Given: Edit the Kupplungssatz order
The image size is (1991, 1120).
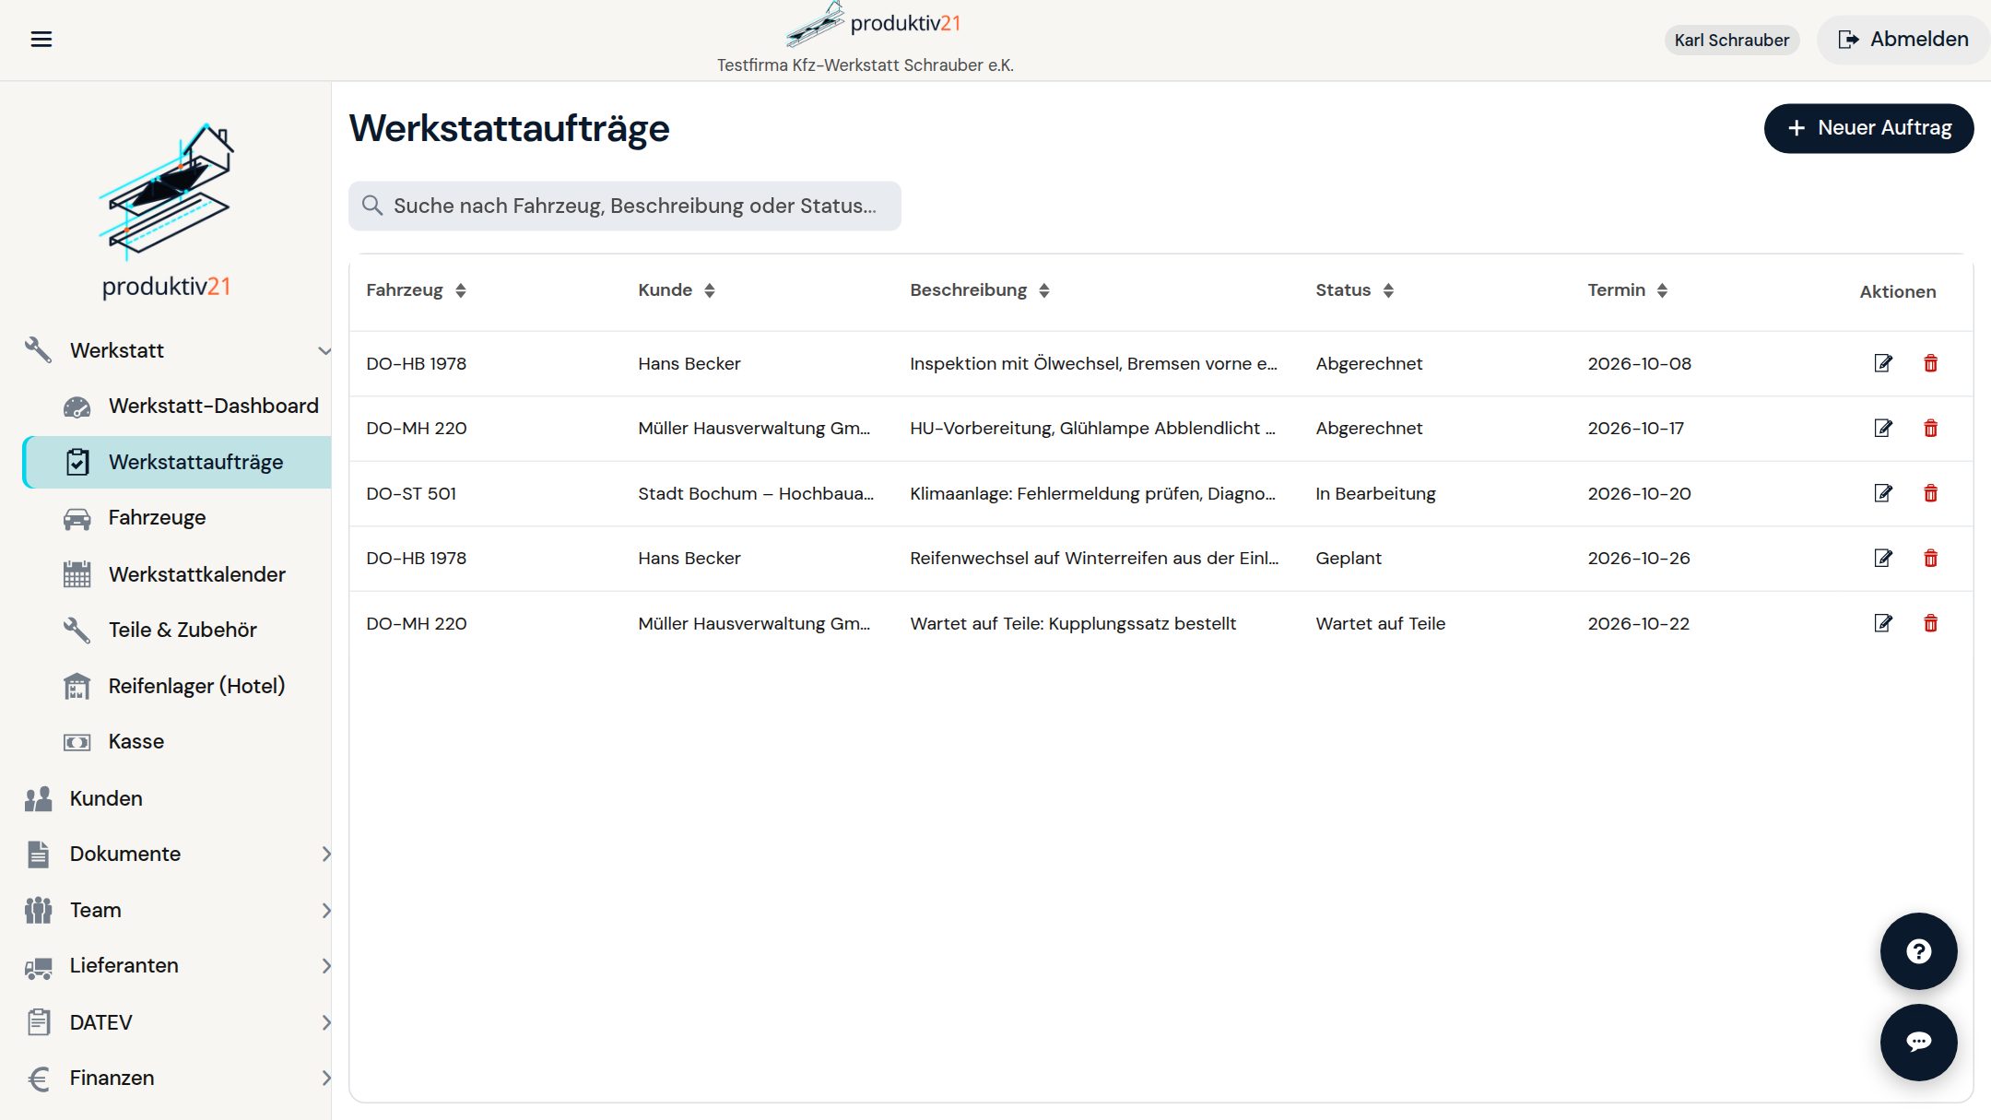Looking at the screenshot, I should 1883,623.
